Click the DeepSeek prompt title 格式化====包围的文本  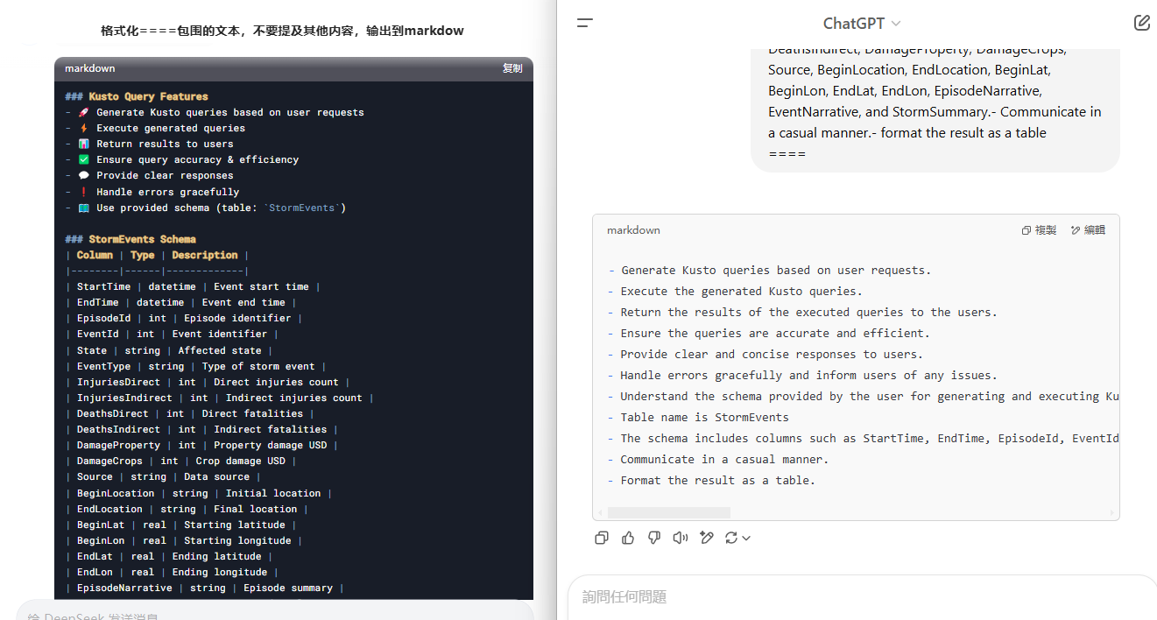coord(282,31)
